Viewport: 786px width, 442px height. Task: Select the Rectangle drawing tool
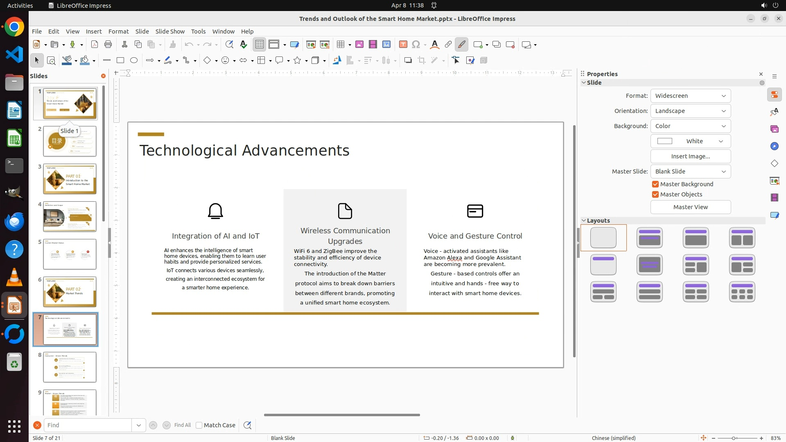click(x=120, y=61)
